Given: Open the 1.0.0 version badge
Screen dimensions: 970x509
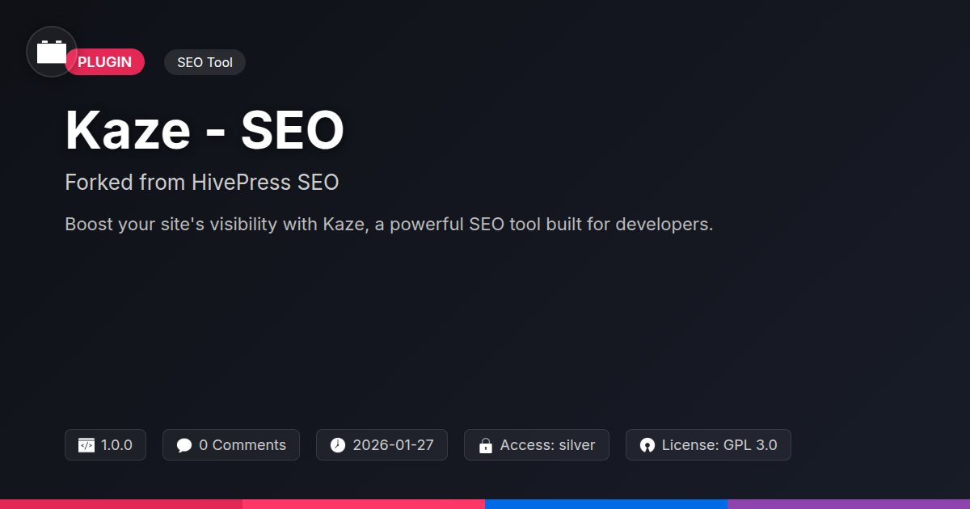Looking at the screenshot, I should point(105,445).
